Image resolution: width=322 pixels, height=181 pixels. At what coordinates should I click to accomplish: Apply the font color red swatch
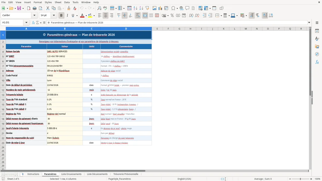[82, 16]
